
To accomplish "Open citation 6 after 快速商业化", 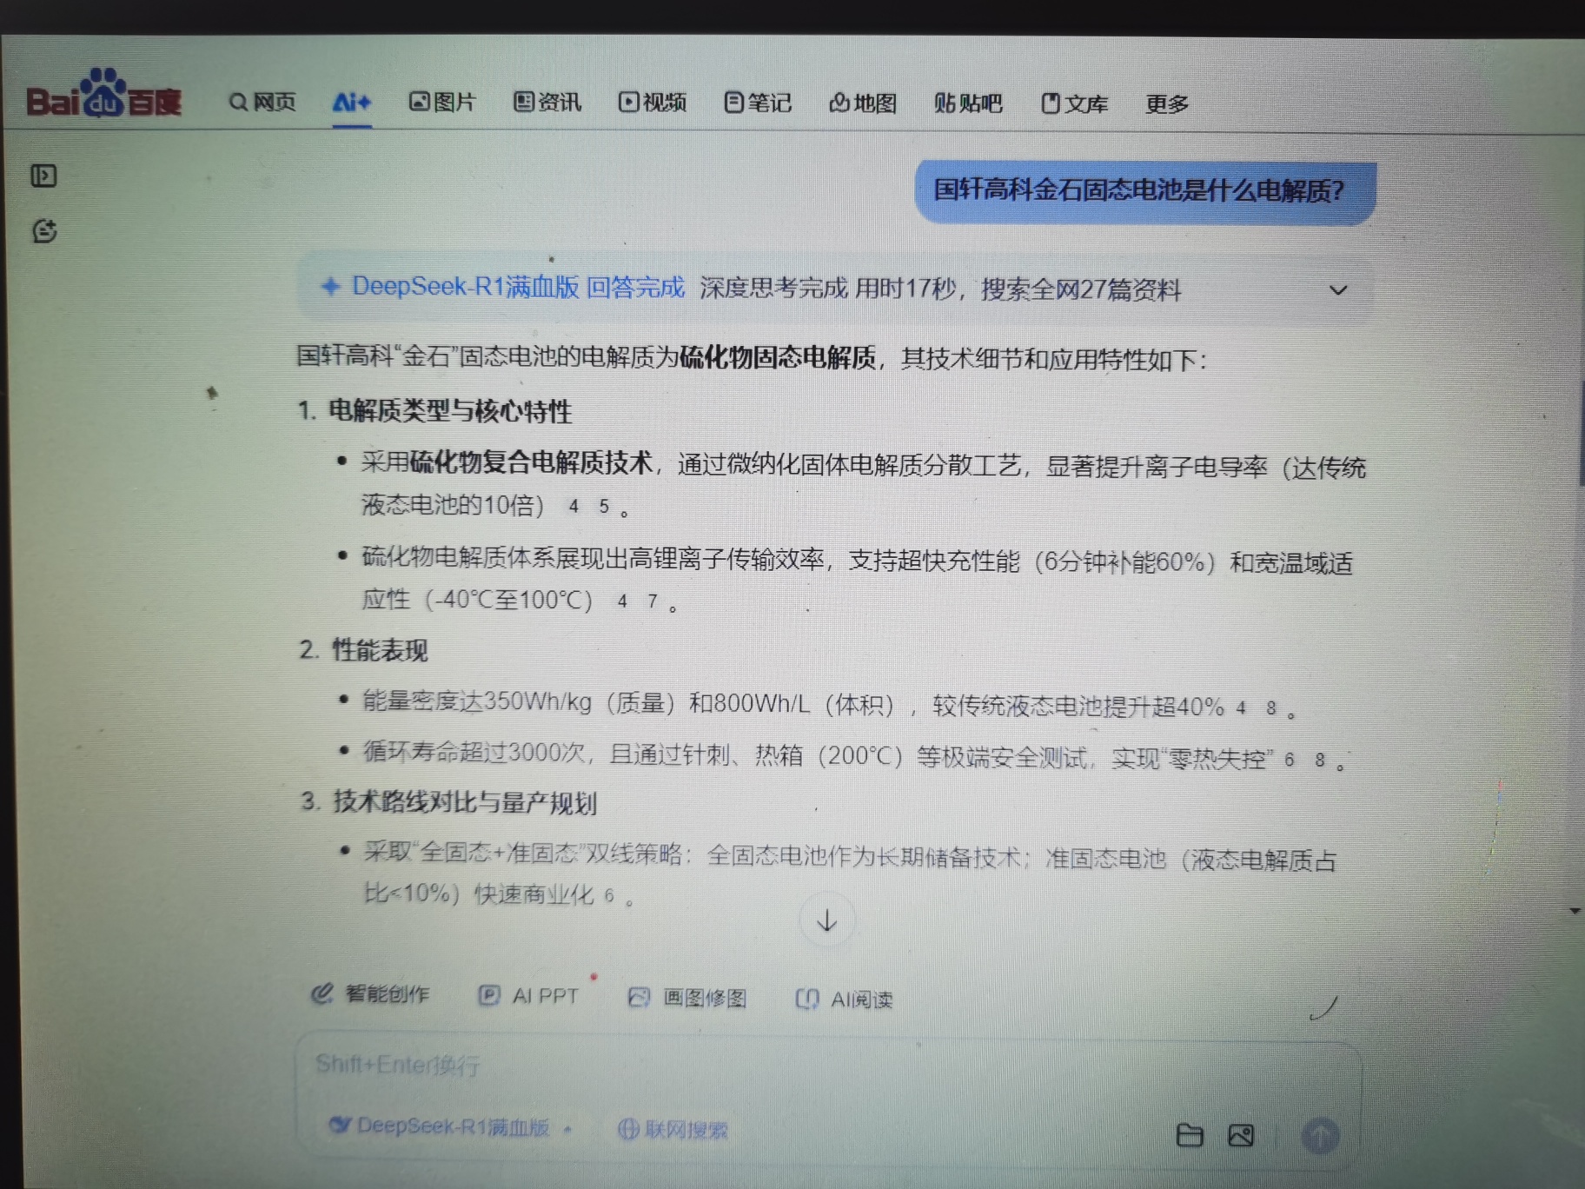I will (609, 894).
